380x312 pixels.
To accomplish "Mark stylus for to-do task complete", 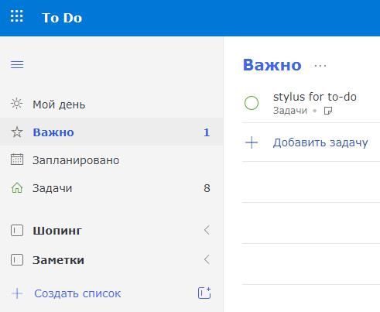I will 252,103.
